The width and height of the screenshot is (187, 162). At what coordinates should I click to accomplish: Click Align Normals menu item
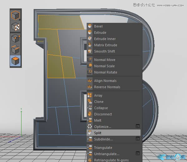(x=105, y=81)
